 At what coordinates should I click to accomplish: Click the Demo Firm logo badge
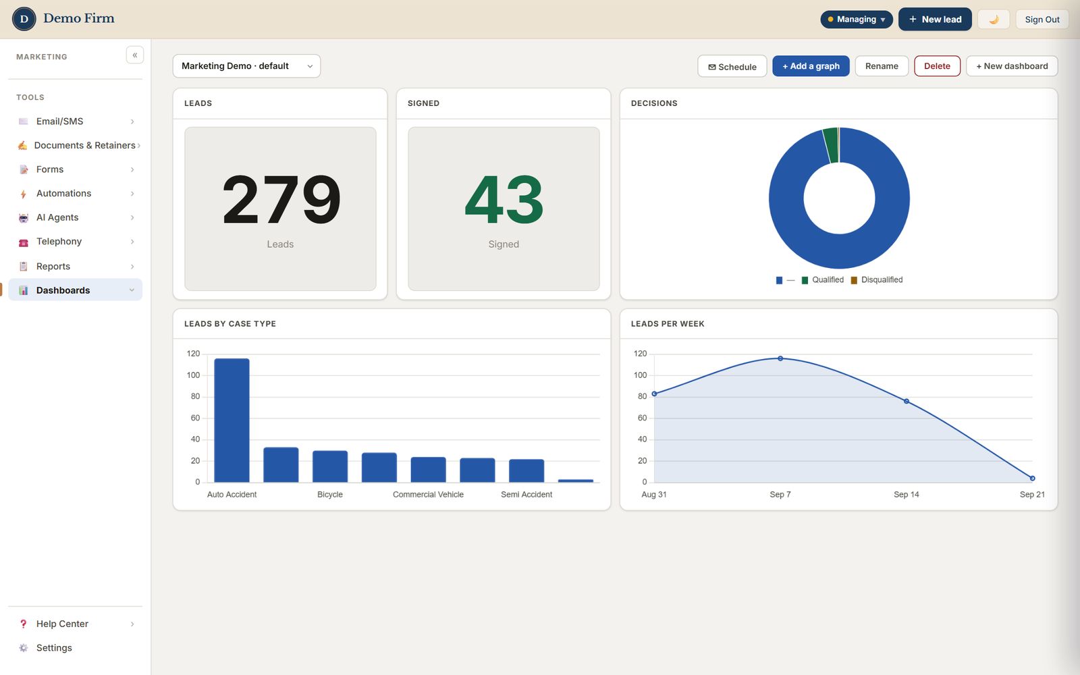pyautogui.click(x=24, y=19)
